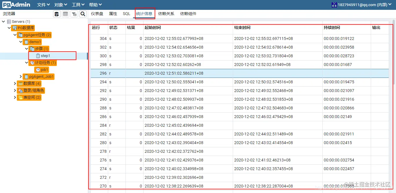Image resolution: width=396 pixels, height=193 pixels.
Task: Select step1 in the browser tree
Action: tap(46, 56)
